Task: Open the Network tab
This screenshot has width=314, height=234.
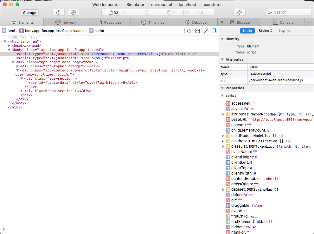Action: point(66,22)
